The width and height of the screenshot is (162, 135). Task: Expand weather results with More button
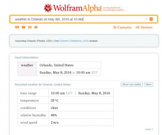click(149, 85)
